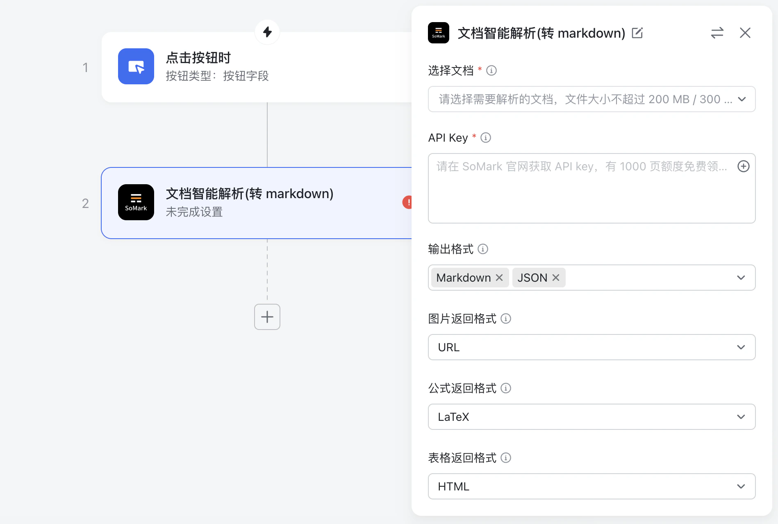Viewport: 778px width, 524px height.
Task: Open the info tooltip beside API Key
Action: click(485, 138)
